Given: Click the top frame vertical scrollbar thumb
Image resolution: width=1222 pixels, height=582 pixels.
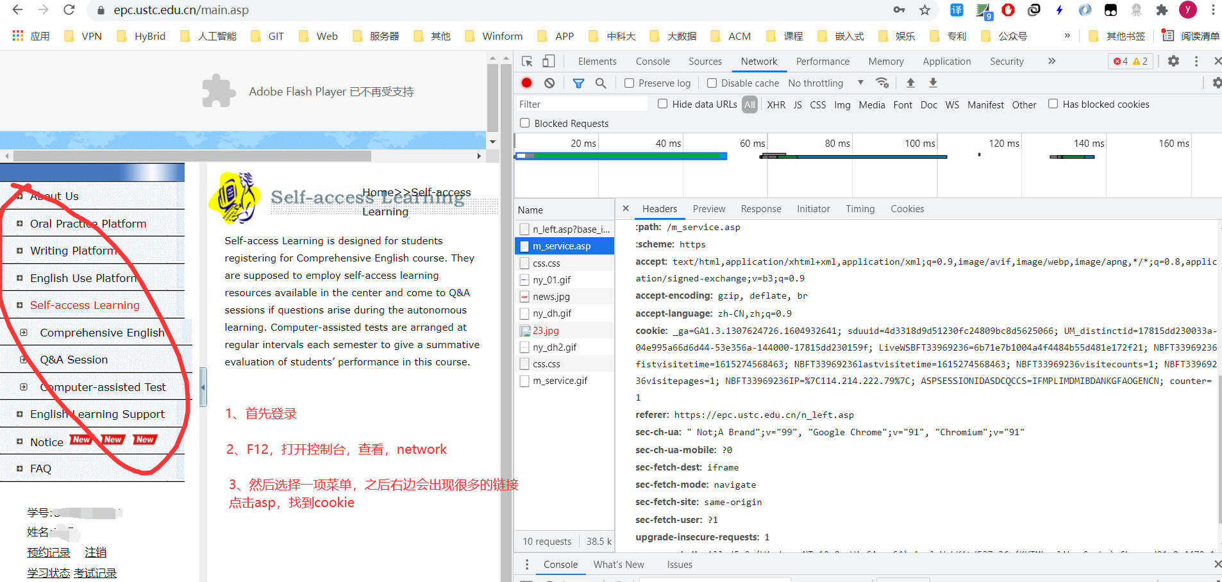Looking at the screenshot, I should pos(492,97).
